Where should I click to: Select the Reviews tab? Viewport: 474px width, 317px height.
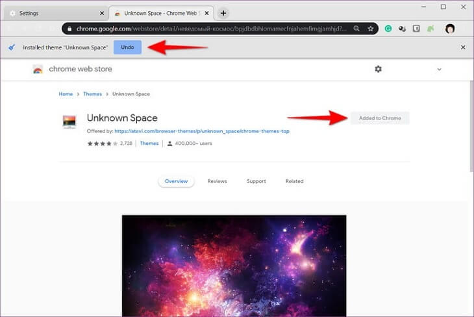coord(217,181)
